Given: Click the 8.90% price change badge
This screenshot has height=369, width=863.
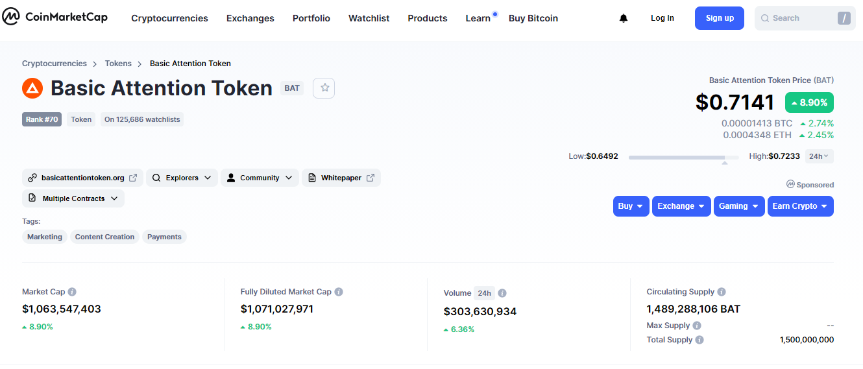Looking at the screenshot, I should coord(809,102).
